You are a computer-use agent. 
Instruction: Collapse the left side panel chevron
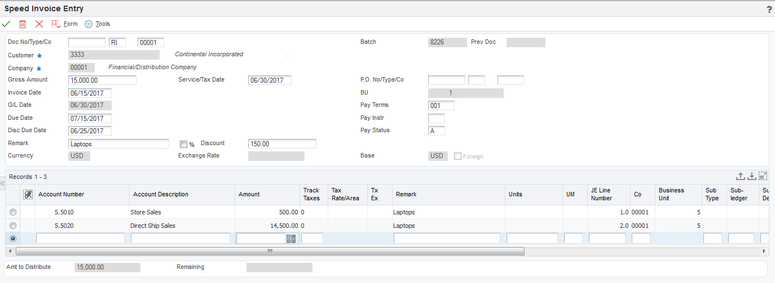[x=2, y=183]
